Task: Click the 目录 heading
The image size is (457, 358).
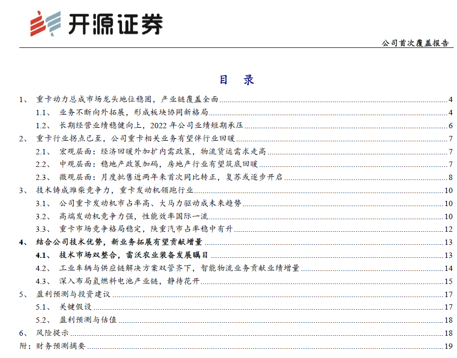Action: coord(237,79)
